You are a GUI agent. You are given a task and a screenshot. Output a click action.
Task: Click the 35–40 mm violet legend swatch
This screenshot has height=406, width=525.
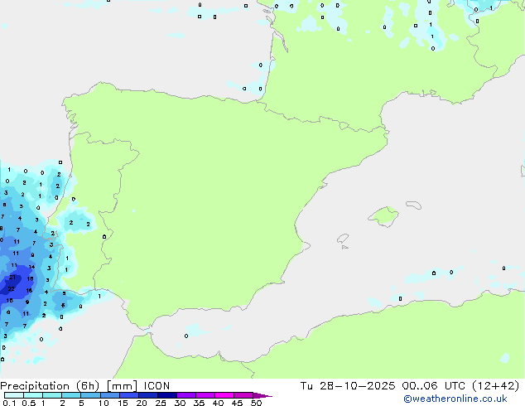coord(205,395)
